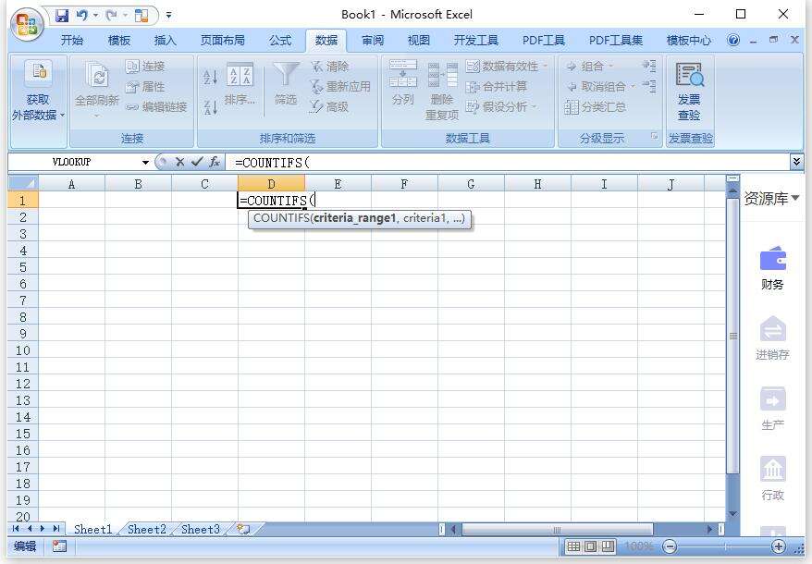Image resolution: width=812 pixels, height=564 pixels.
Task: Open the Inventory (进销存) resource category
Action: coord(772,338)
